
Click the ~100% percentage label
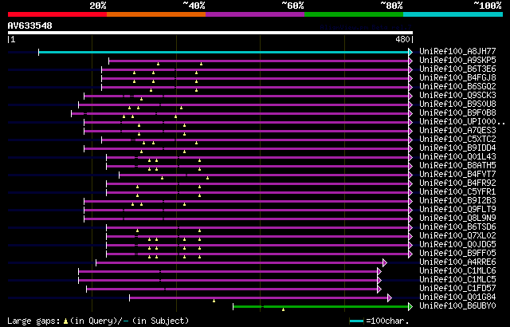click(487, 6)
